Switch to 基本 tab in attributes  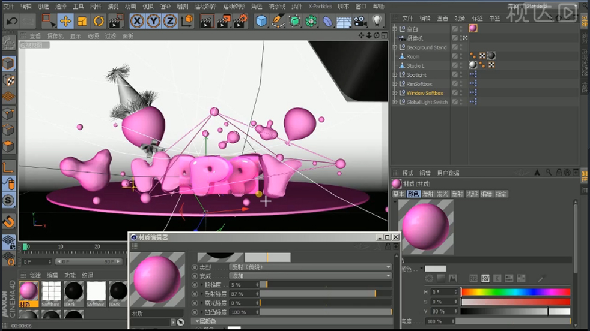(x=398, y=194)
